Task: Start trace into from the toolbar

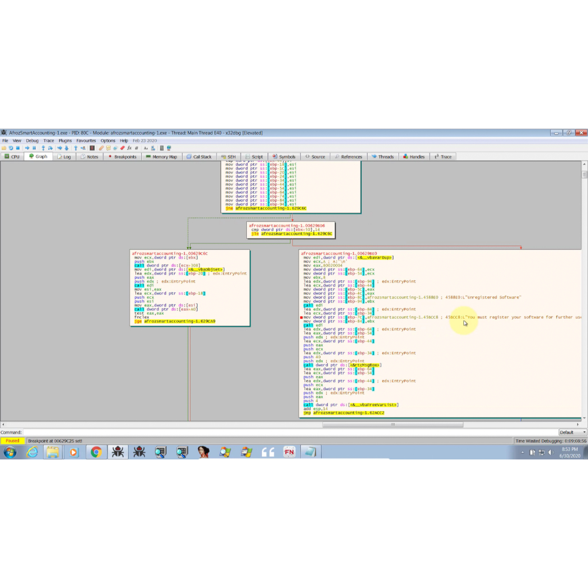Action: click(60, 148)
